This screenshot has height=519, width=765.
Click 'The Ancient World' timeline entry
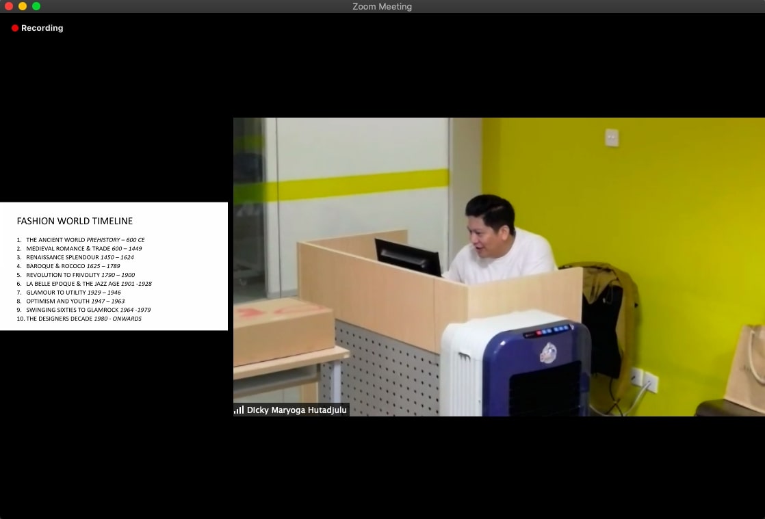pyautogui.click(x=81, y=240)
